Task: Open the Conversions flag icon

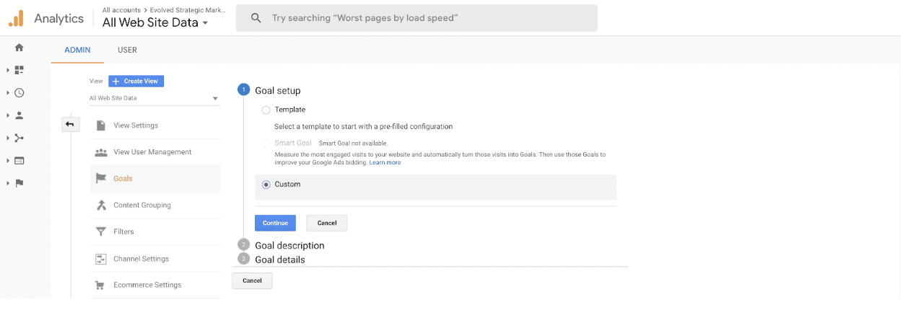Action: point(19,183)
